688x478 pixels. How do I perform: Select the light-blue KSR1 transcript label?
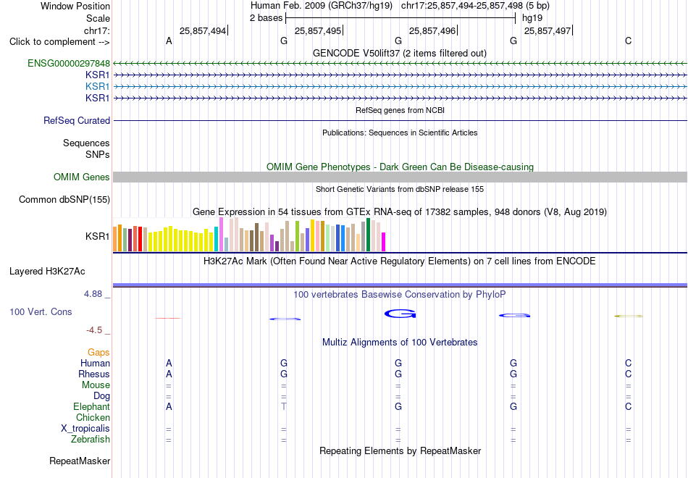pos(98,86)
